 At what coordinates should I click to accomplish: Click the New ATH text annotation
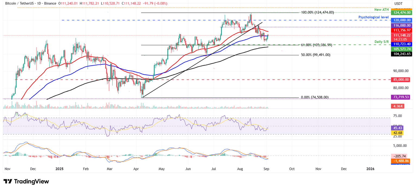click(x=382, y=9)
